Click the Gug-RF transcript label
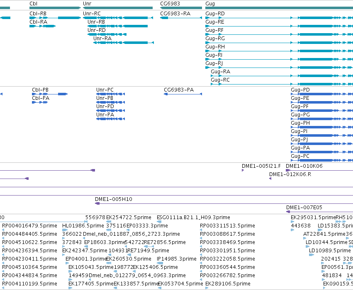Image resolution: width=353 pixels, height=290 pixels. 214,30
